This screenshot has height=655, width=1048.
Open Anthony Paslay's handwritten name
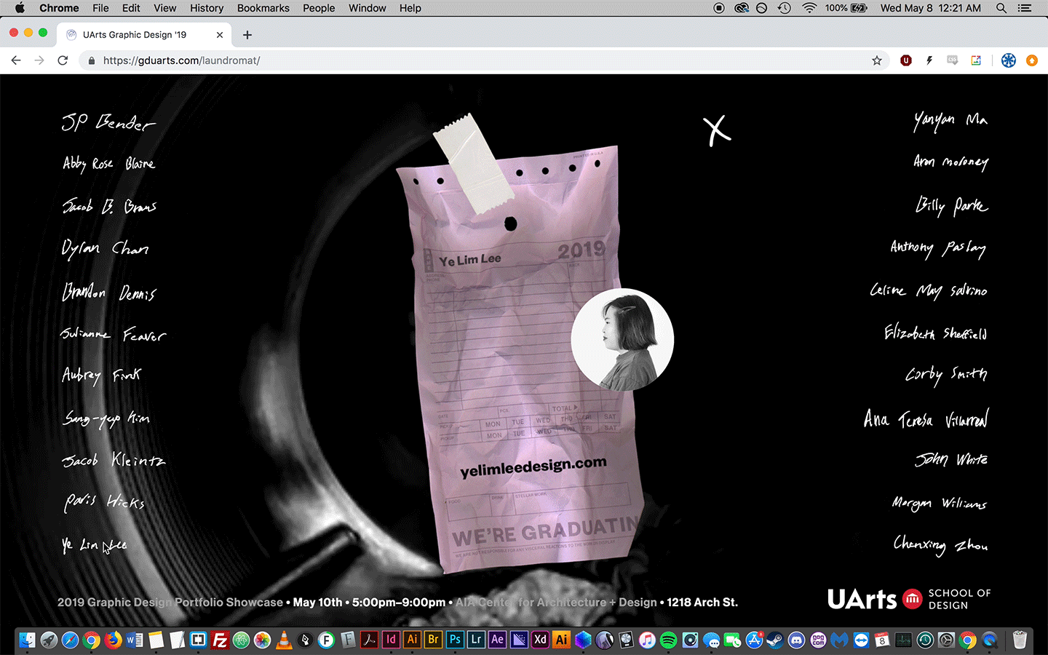(939, 248)
